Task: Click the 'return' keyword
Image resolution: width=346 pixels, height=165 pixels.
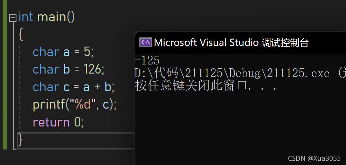Action: 51,122
